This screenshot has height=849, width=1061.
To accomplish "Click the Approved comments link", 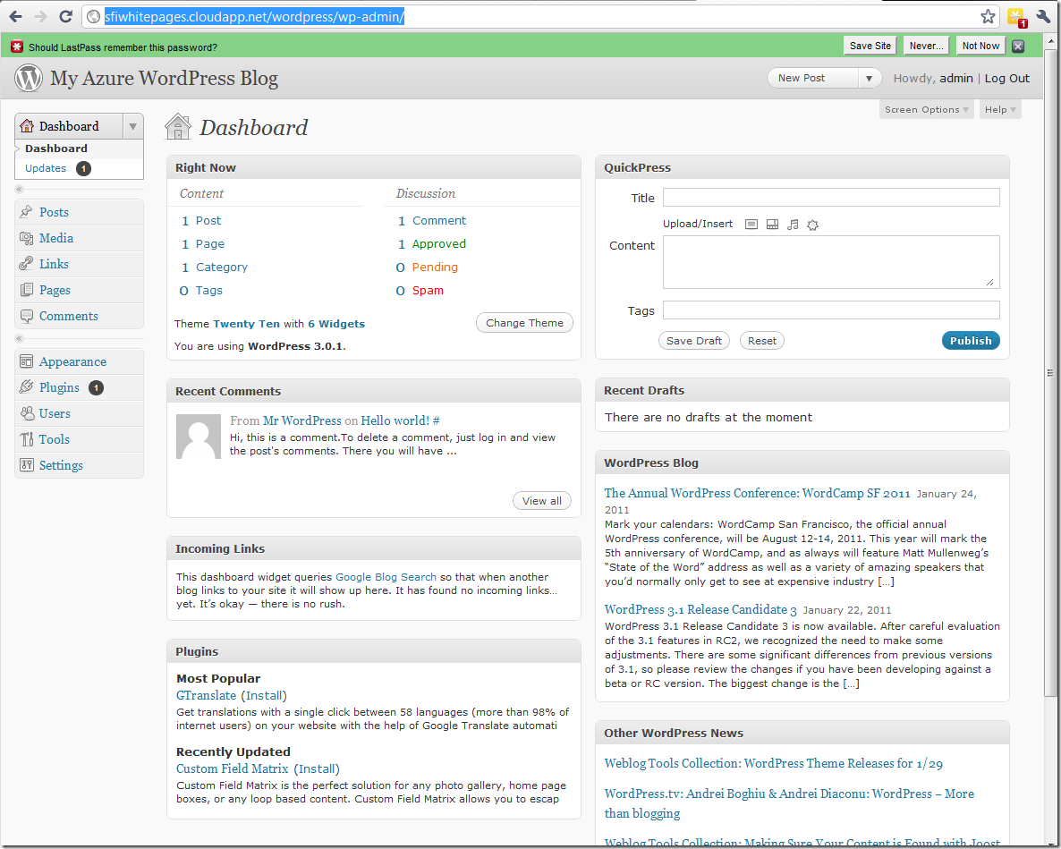I will [438, 244].
